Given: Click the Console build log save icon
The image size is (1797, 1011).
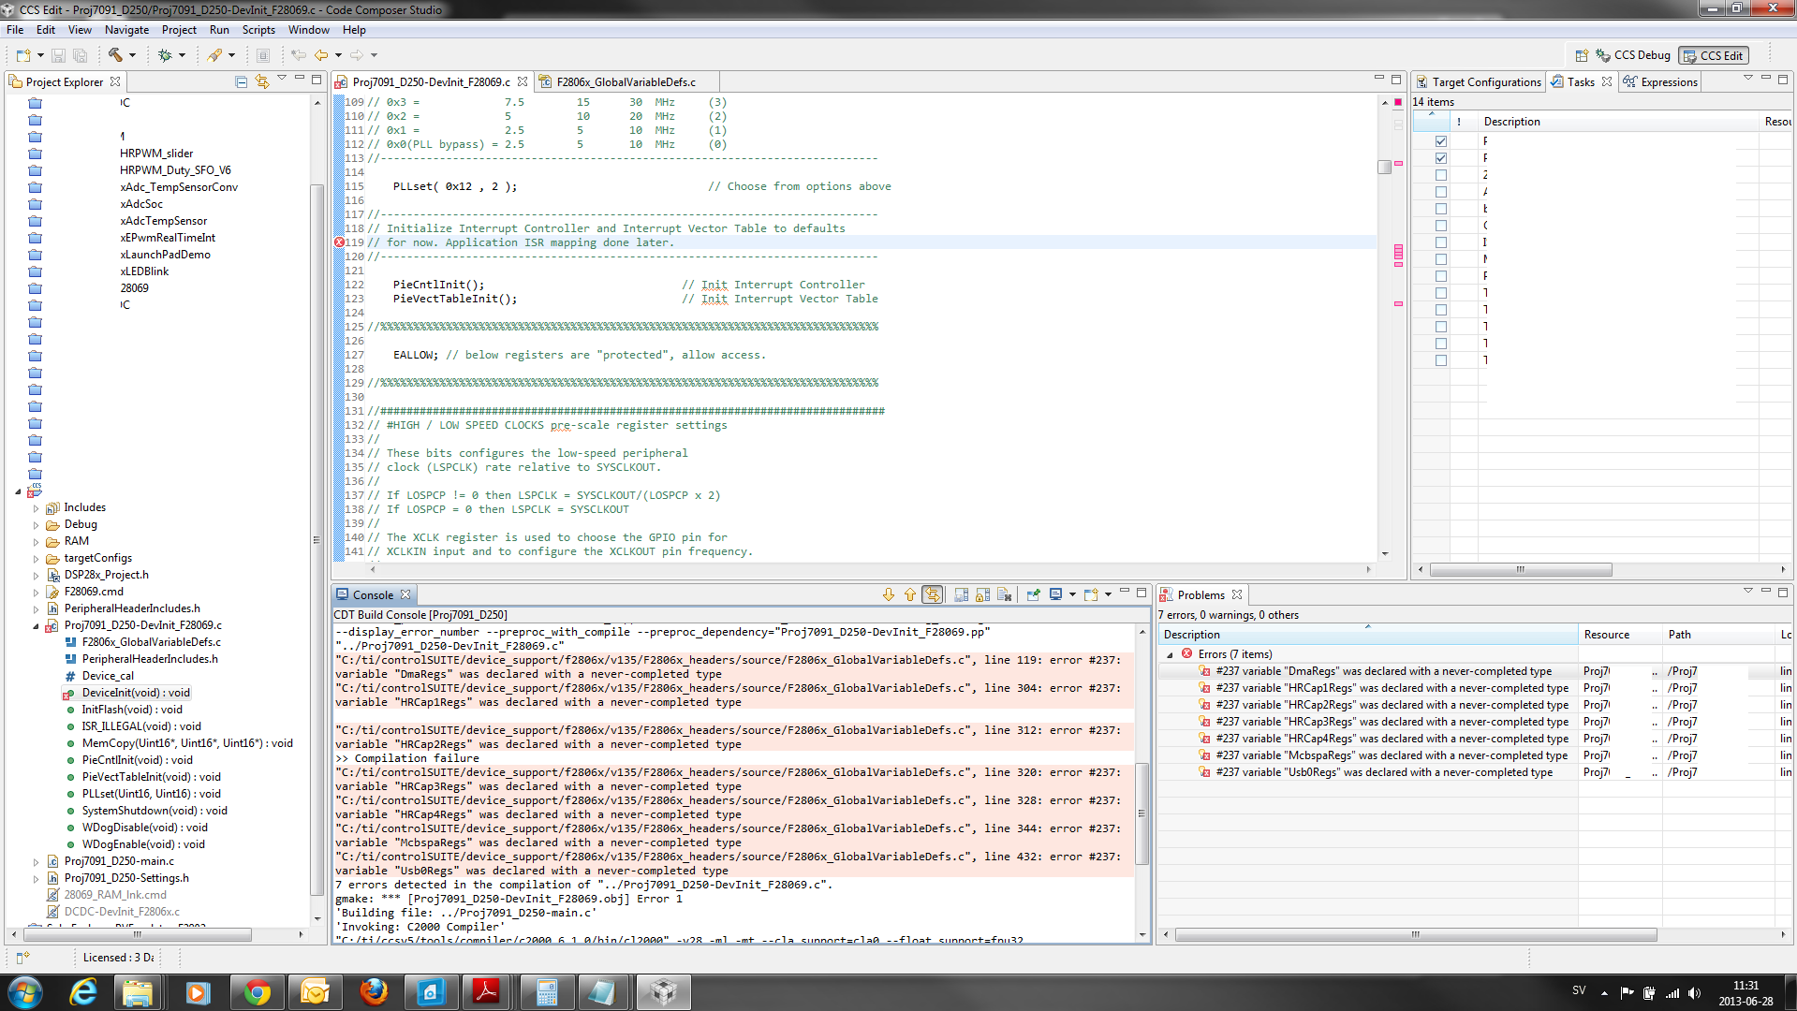Looking at the screenshot, I should tap(962, 594).
